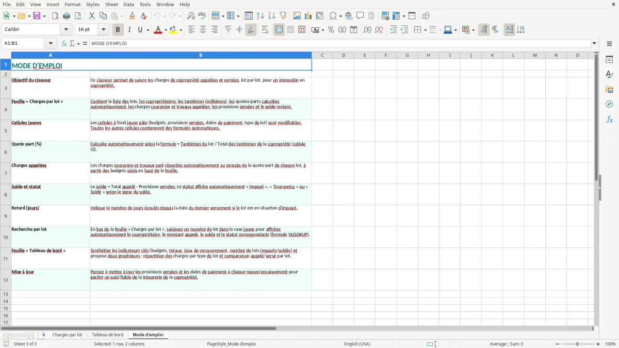This screenshot has height=348, width=619.
Task: Click English (USA) language in status bar
Action: (x=357, y=344)
